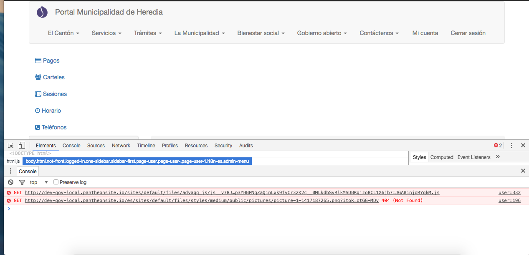Viewport: 529px width, 255px height.
Task: Toggle device mode toolbar icon
Action: [x=22, y=145]
